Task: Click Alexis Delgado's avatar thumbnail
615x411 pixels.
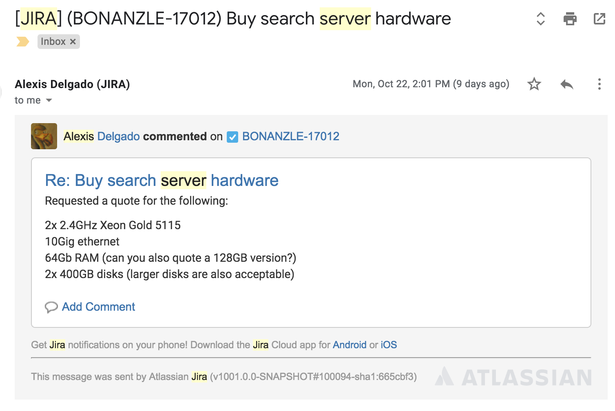Action: coord(44,136)
